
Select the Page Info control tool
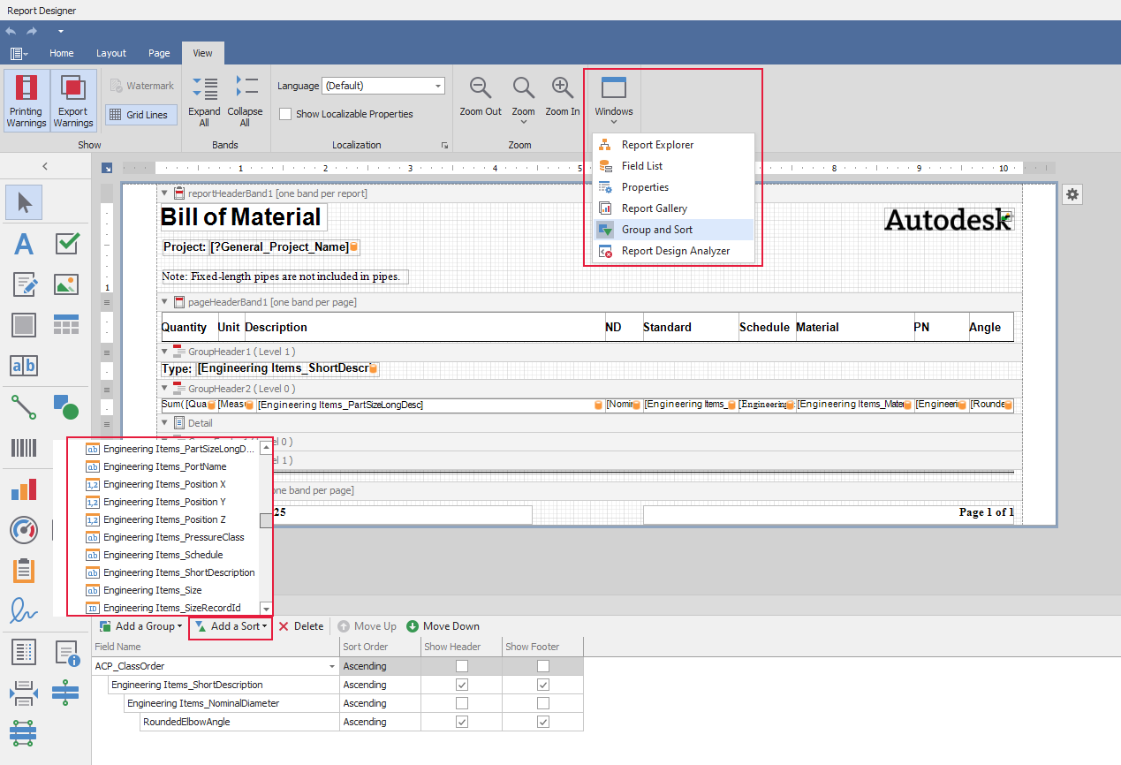coord(67,652)
